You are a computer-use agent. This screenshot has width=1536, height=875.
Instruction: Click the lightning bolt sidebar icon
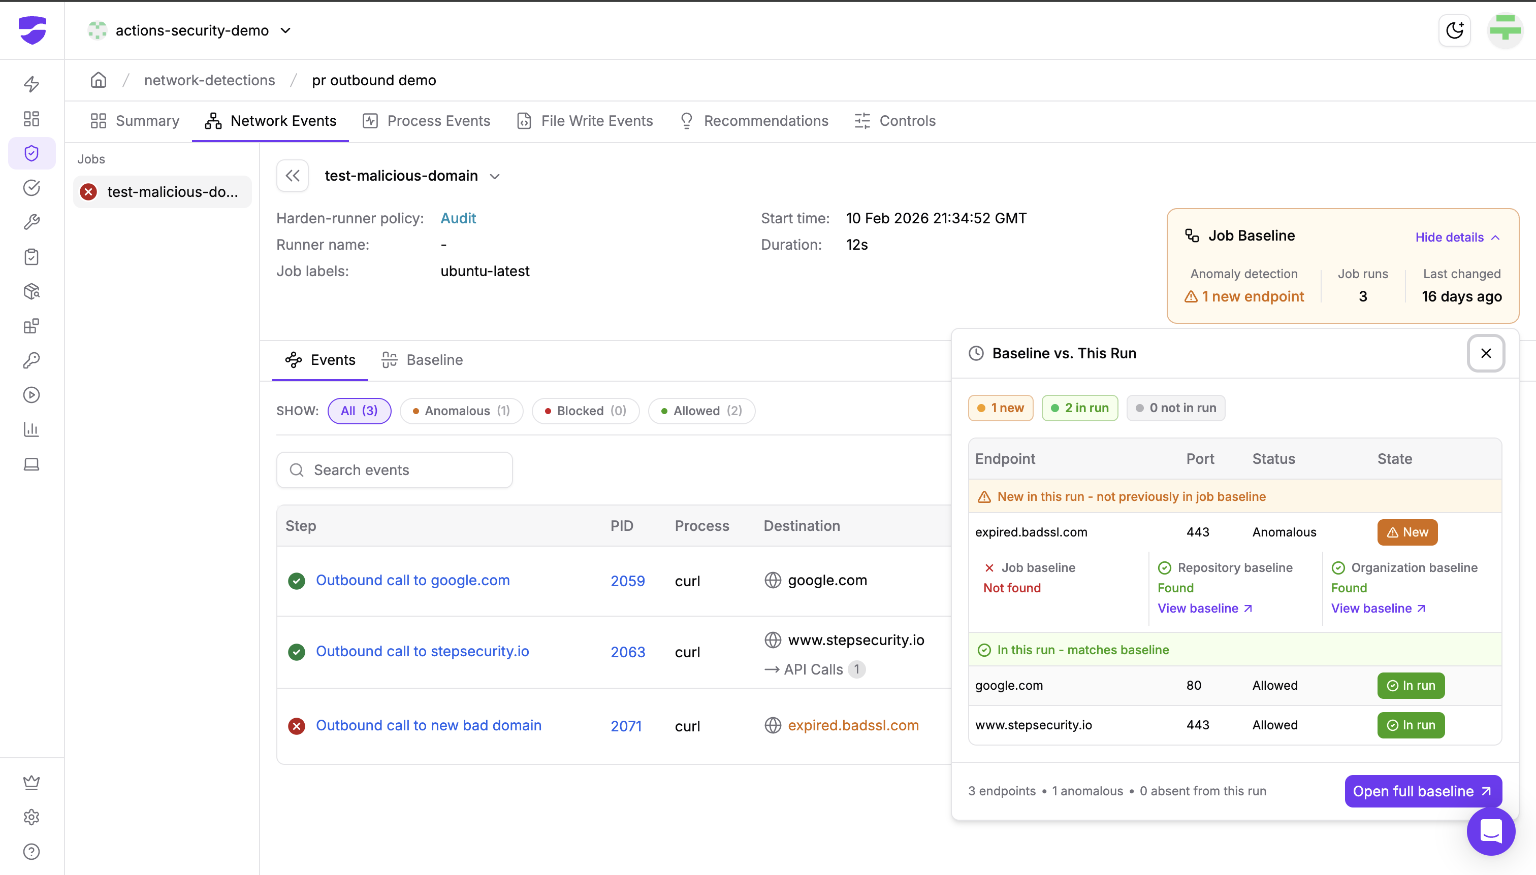31,84
